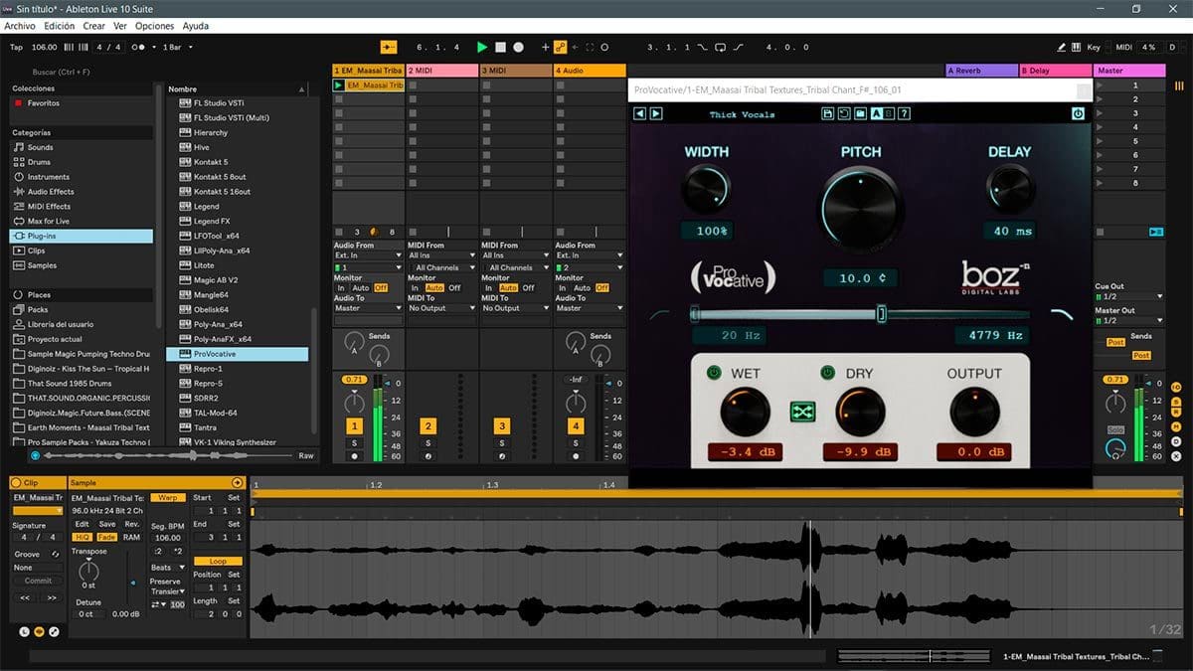Toggle clip Fade button
Viewport: 1193px width, 671px height.
point(106,537)
